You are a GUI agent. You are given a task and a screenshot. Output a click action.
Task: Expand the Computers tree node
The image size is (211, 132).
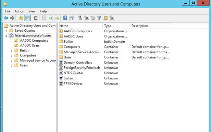pos(12,56)
